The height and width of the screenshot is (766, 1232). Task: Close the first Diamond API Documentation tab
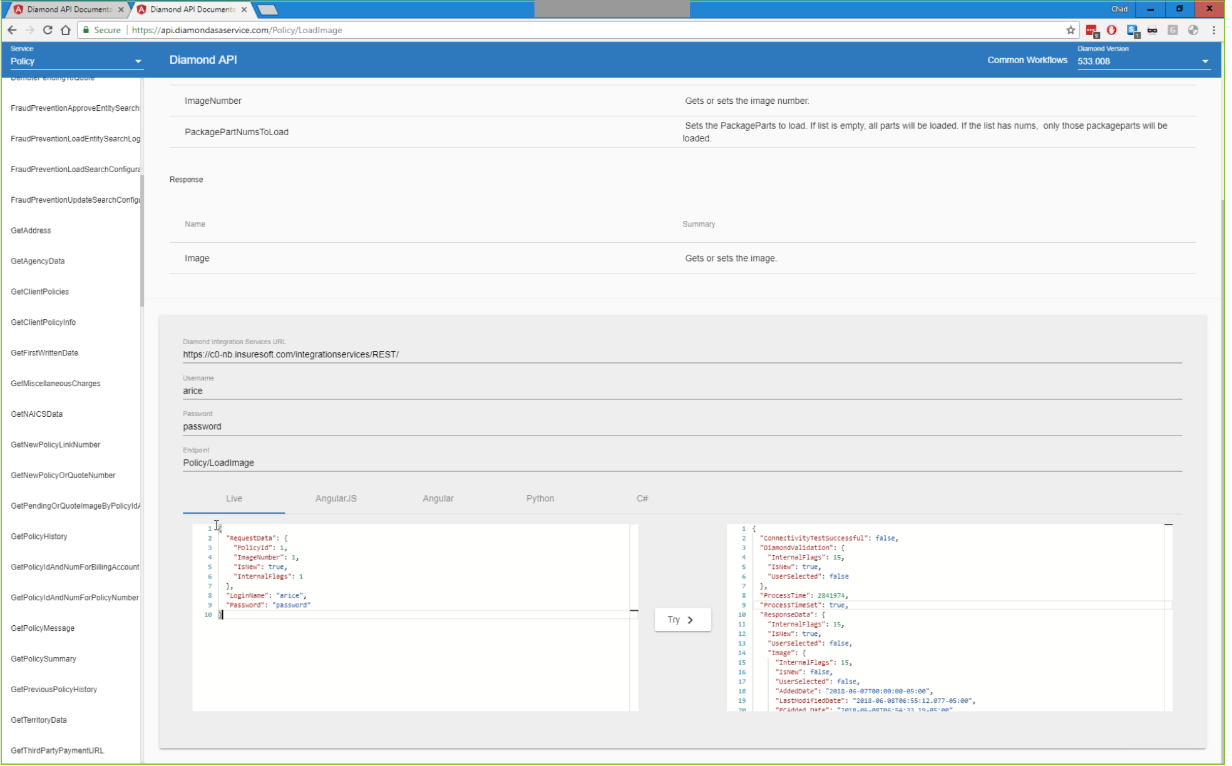coord(121,9)
